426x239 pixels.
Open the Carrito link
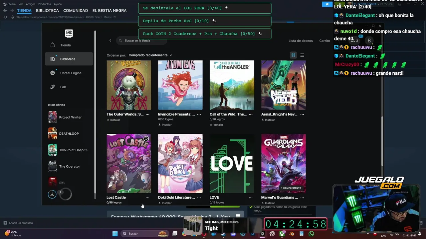pyautogui.click(x=324, y=41)
